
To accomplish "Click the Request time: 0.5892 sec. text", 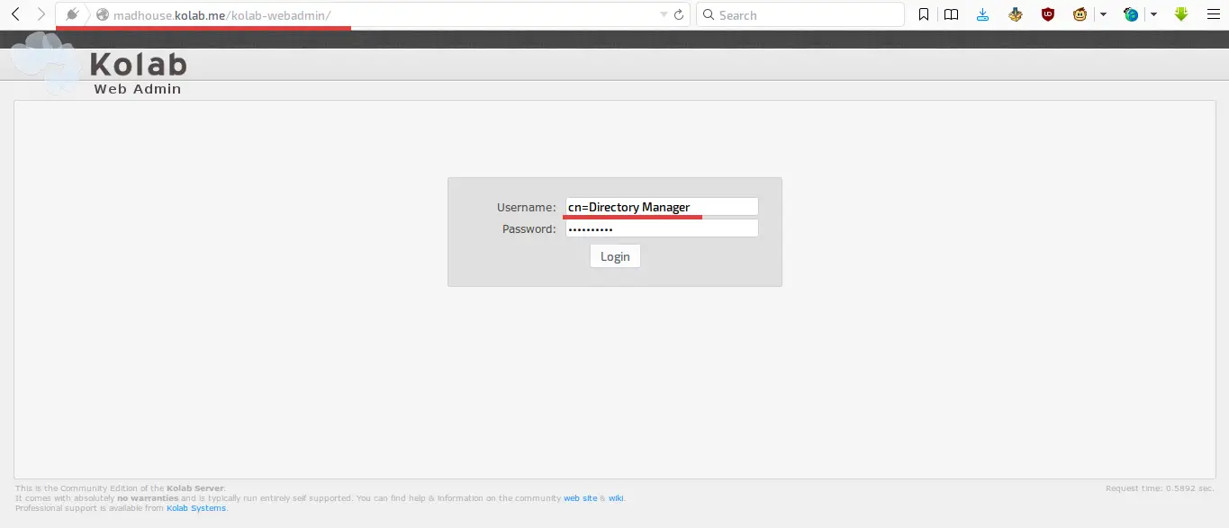I will 1160,488.
